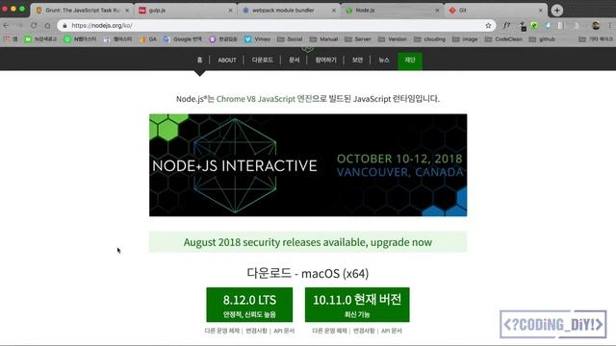Open a new browser tab
The image size is (616, 346).
click(556, 11)
